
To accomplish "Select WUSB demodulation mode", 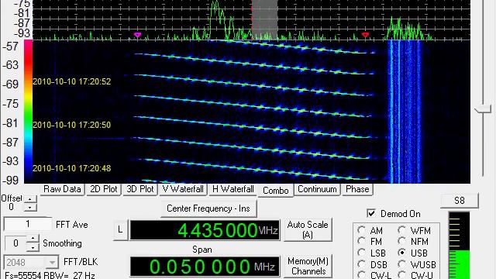I will click(402, 264).
